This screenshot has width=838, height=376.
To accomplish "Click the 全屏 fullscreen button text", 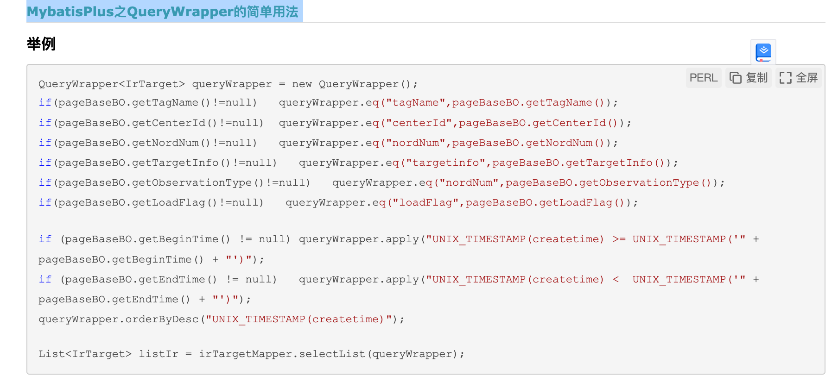I will click(x=807, y=78).
